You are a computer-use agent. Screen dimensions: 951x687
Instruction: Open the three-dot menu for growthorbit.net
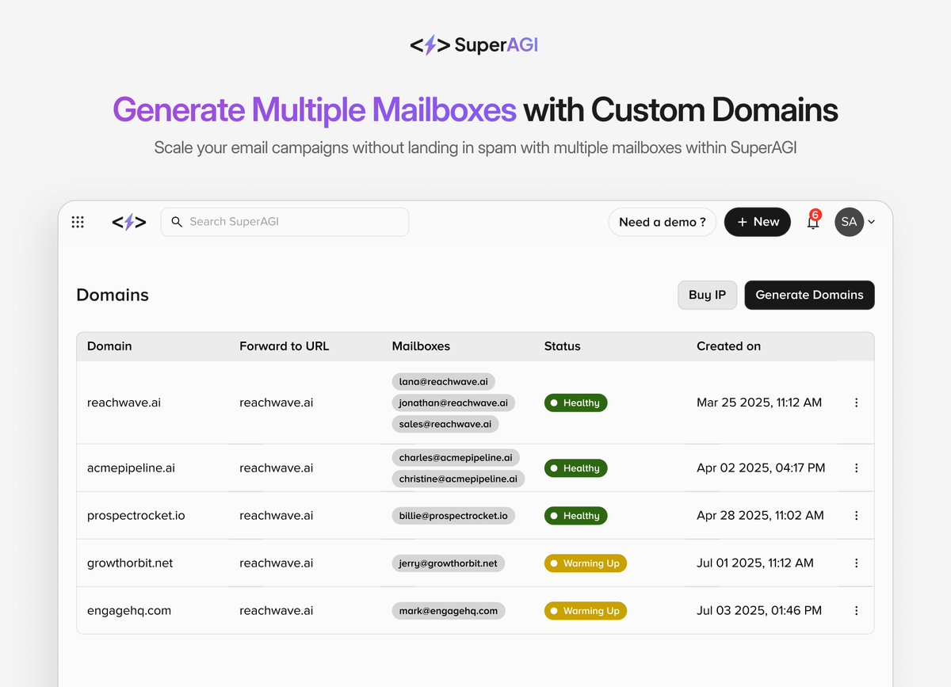tap(856, 563)
